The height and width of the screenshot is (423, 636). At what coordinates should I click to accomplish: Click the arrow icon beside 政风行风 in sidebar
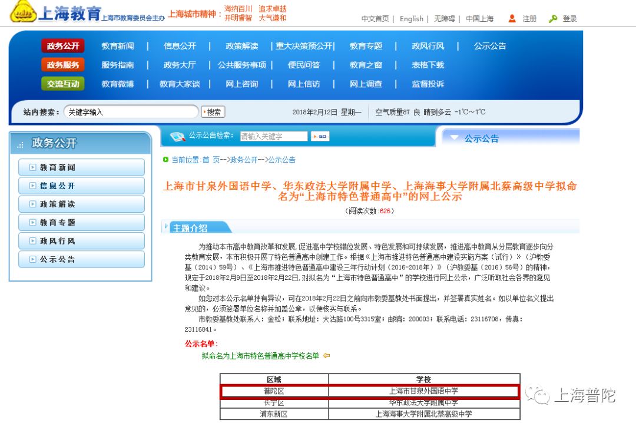click(x=33, y=241)
